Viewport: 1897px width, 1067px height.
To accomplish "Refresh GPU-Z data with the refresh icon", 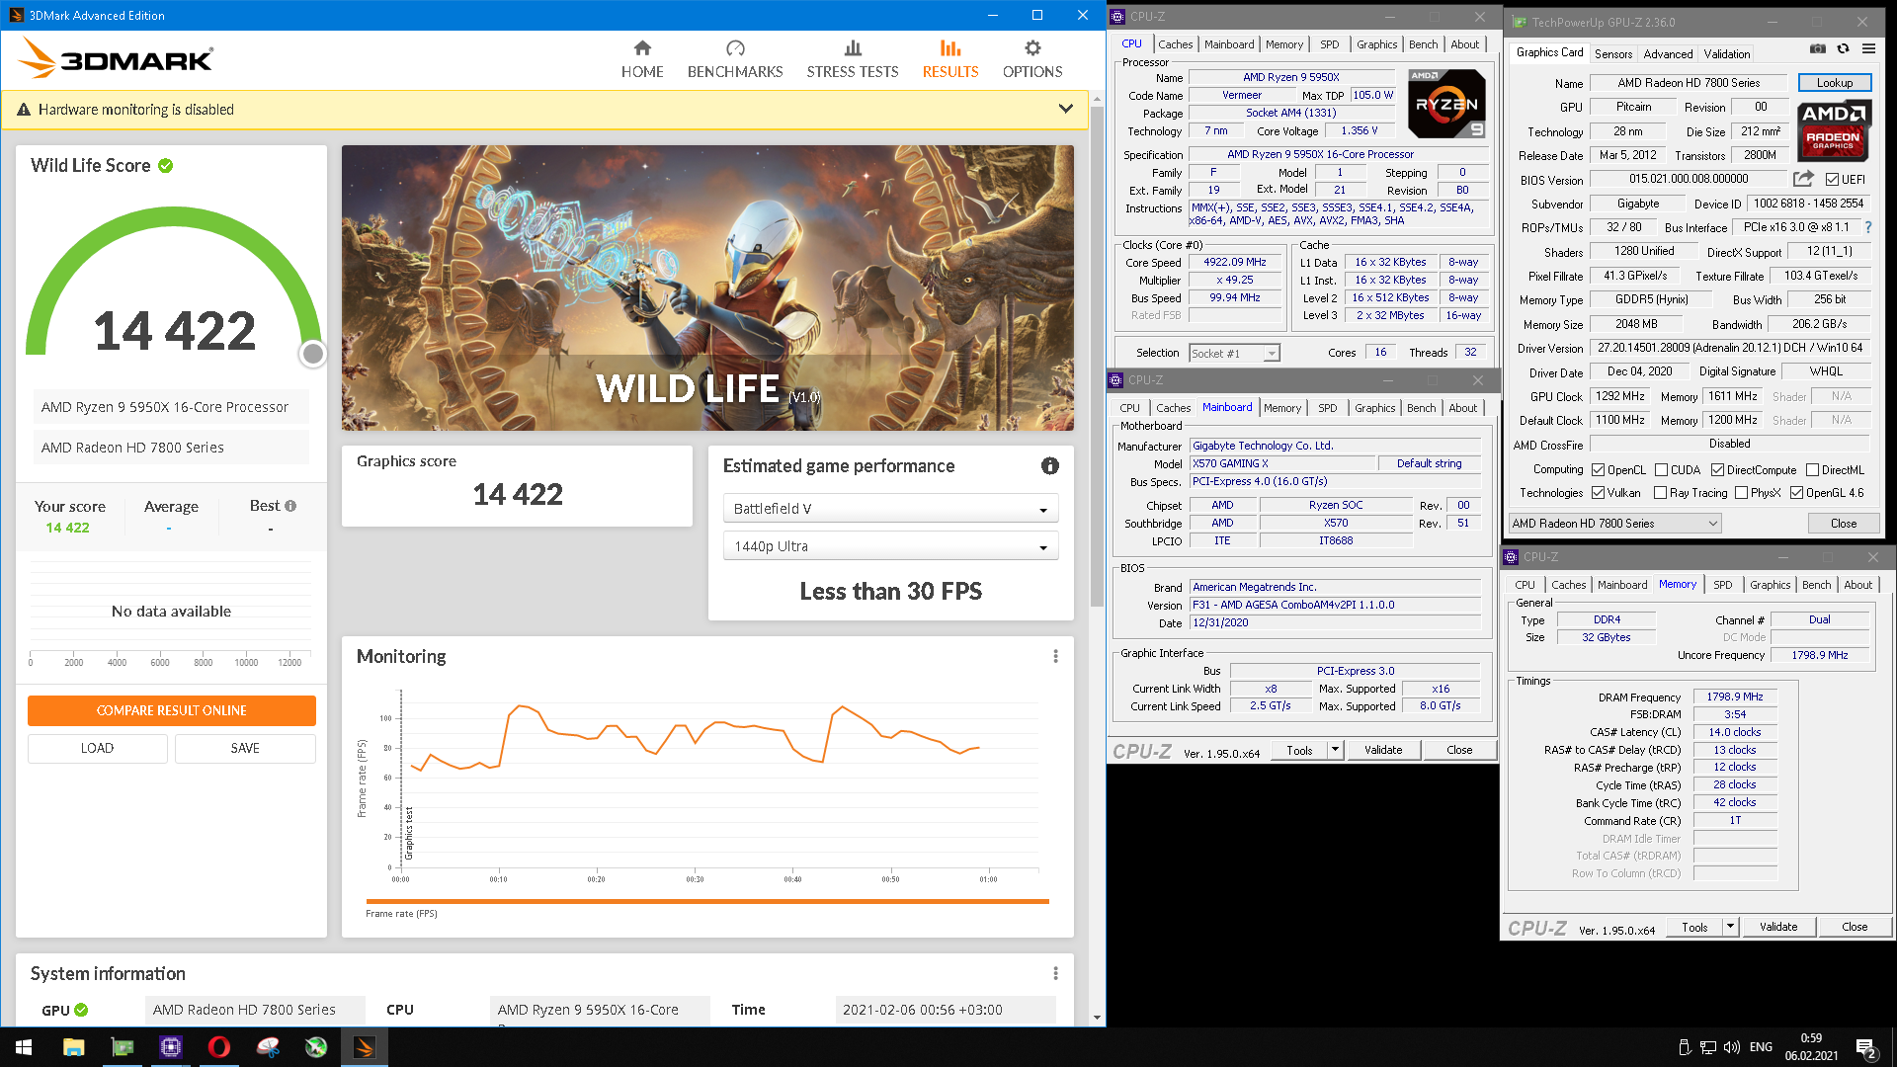I will (x=1843, y=48).
